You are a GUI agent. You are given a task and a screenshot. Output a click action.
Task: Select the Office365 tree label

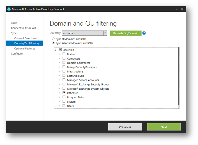[x=73, y=93]
